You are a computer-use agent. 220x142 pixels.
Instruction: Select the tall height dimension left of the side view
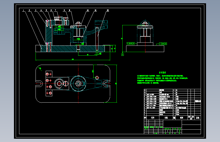click(x=122, y=38)
